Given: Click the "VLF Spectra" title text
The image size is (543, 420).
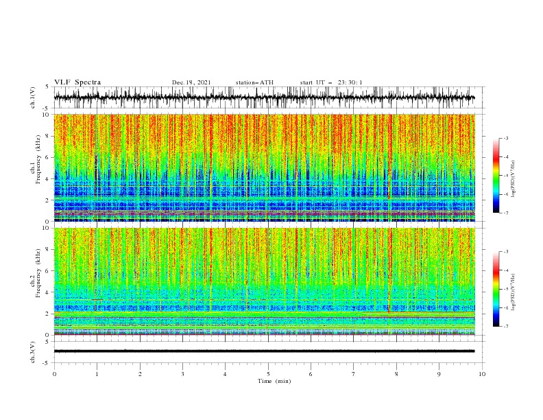Looking at the screenshot, I should 77,82.
